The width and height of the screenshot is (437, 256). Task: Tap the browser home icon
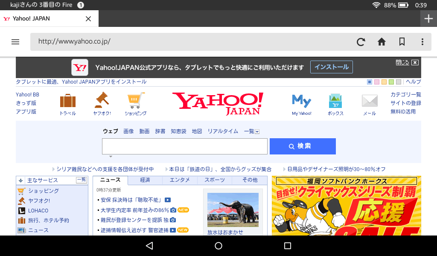pyautogui.click(x=382, y=42)
